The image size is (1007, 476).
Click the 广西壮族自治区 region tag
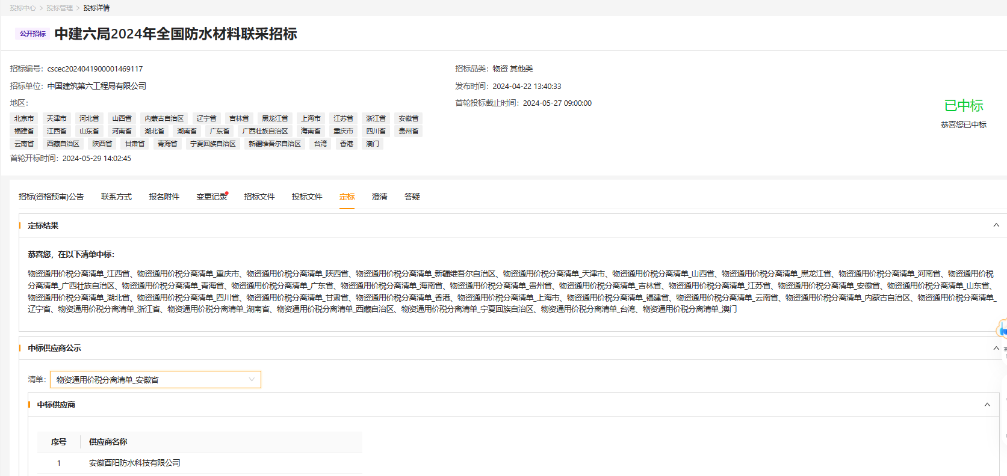[265, 131]
